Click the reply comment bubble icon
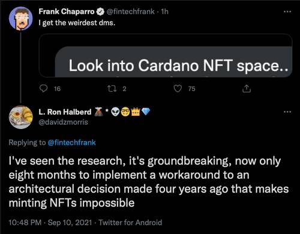Screen dimensions: 300x234 click(x=43, y=89)
